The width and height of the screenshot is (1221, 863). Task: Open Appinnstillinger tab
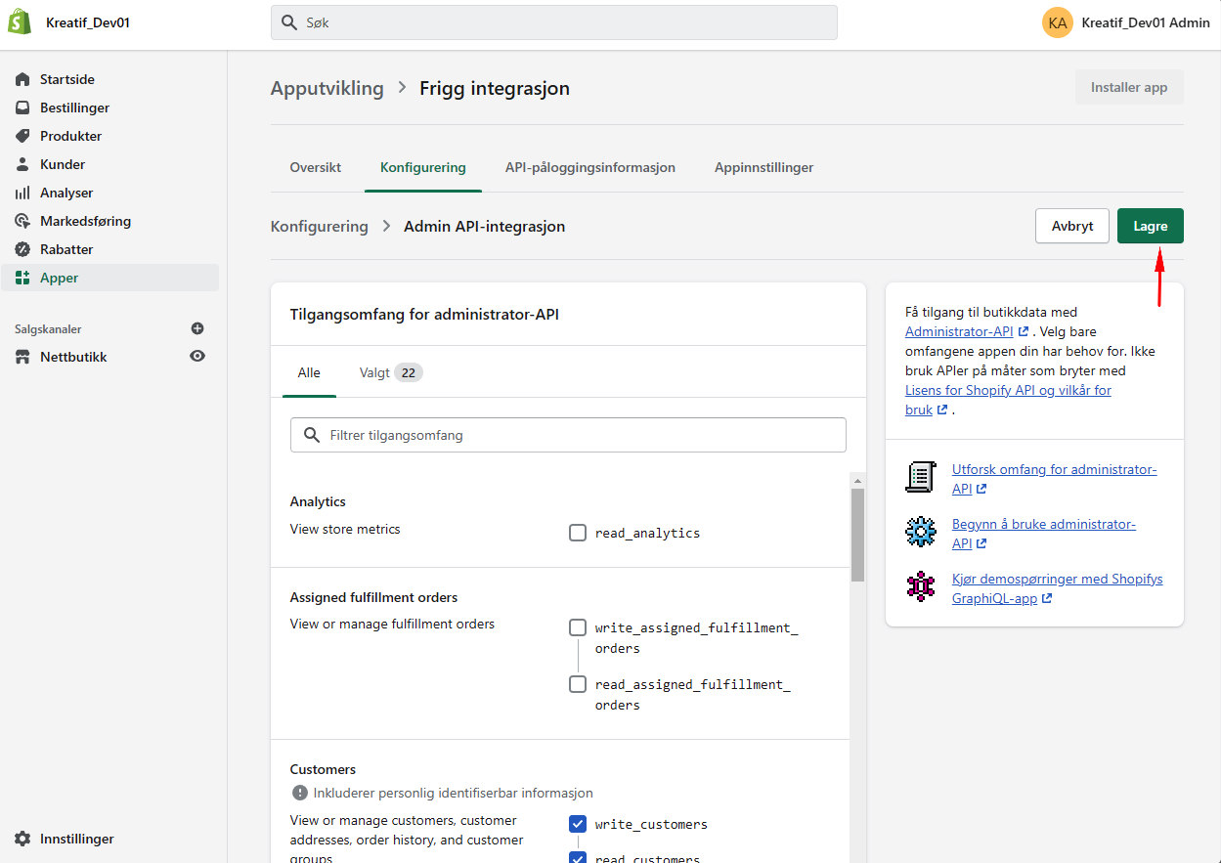tap(764, 167)
